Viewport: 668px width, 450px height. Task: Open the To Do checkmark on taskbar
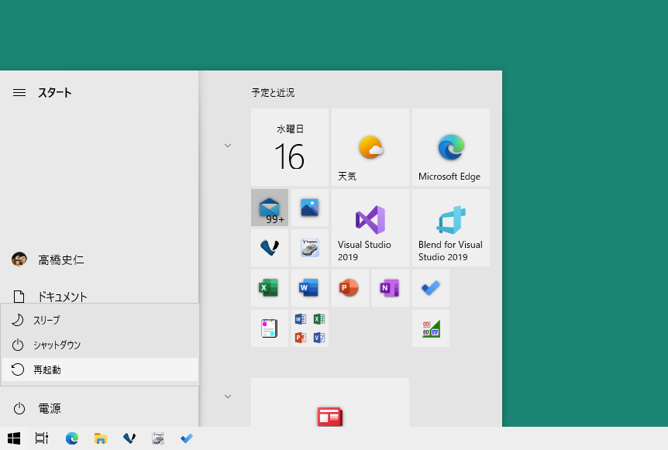point(187,438)
